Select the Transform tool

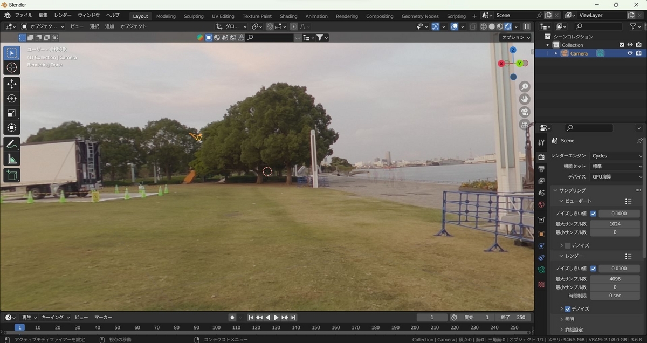(x=11, y=128)
